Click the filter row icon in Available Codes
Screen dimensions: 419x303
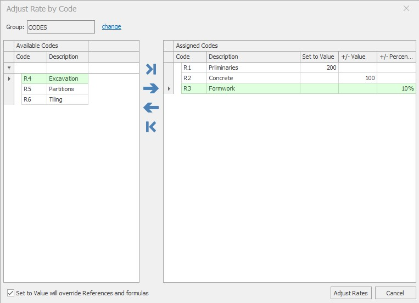click(x=9, y=68)
